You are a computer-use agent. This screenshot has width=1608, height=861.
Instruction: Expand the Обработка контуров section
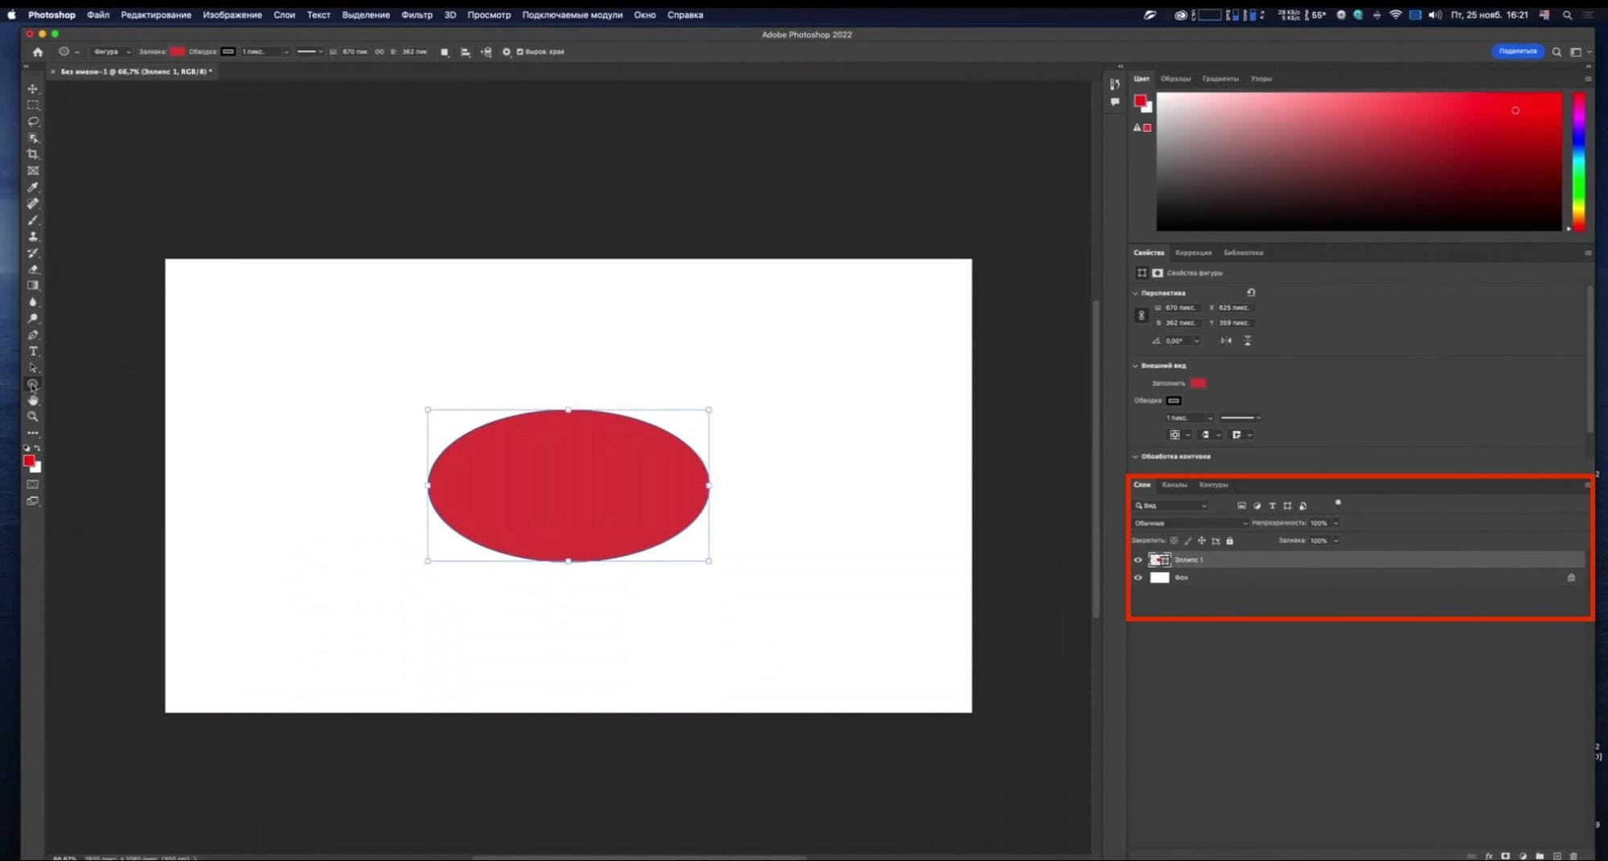(1136, 457)
